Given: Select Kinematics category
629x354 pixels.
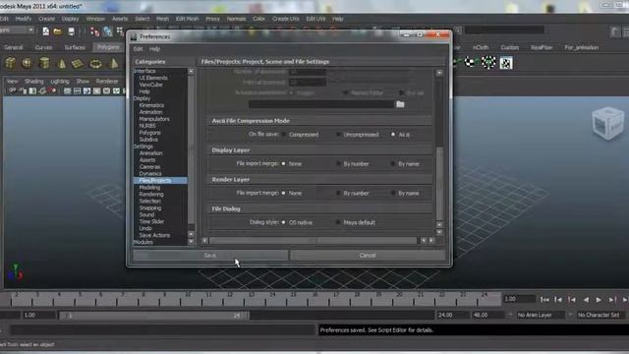Looking at the screenshot, I should 151,105.
